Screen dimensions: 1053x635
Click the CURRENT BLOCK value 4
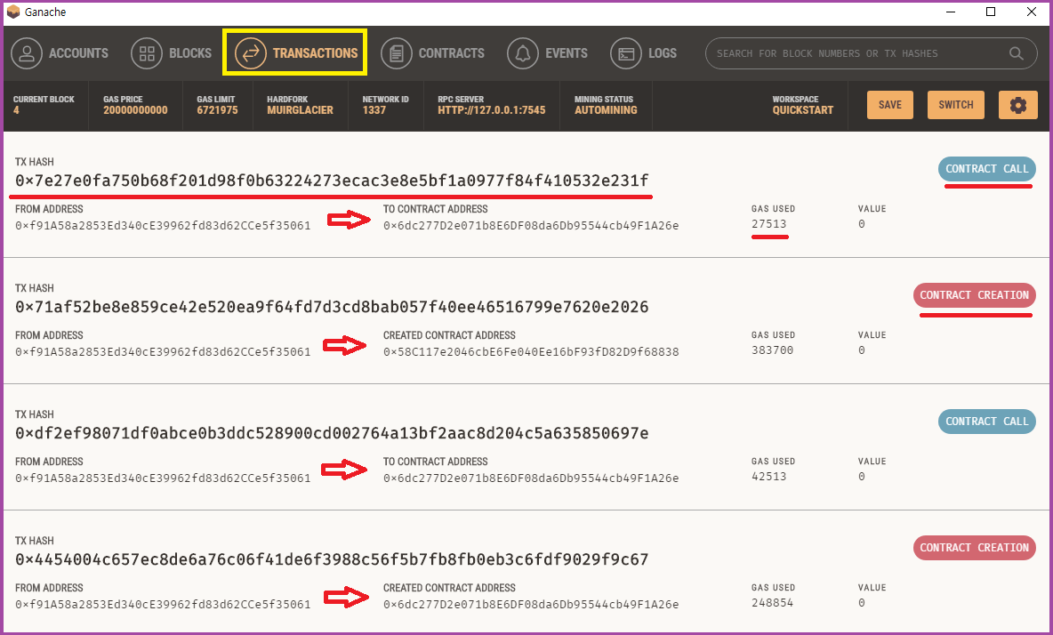[x=16, y=110]
